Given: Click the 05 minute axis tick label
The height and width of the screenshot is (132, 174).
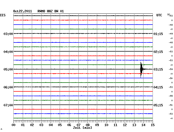Looking at the screenshot, I should click(x=60, y=125).
